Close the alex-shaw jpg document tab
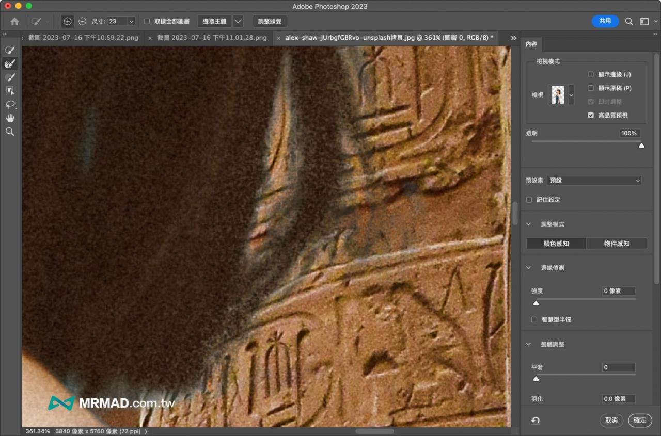Image resolution: width=661 pixels, height=436 pixels. [x=279, y=38]
